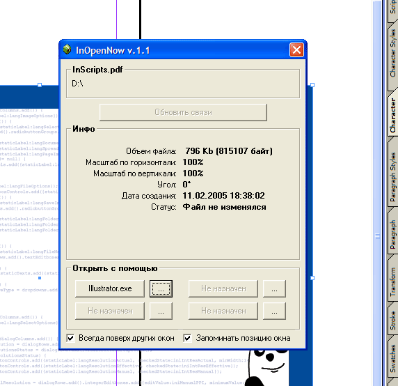Click the top-right selection handle of frame
The image size is (398, 386).
(312, 85)
